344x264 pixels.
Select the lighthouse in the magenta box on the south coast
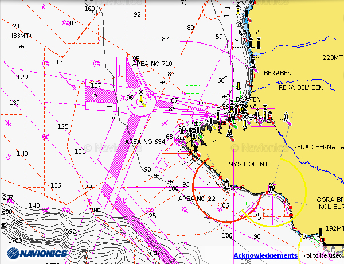(272, 189)
